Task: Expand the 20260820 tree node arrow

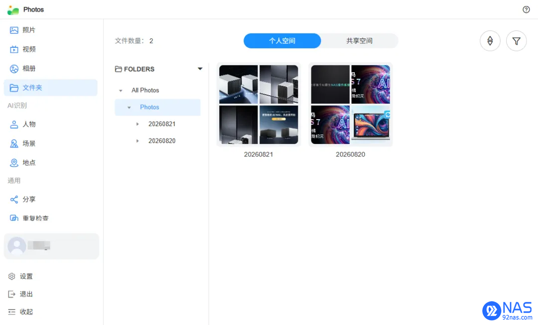Action: [x=137, y=141]
